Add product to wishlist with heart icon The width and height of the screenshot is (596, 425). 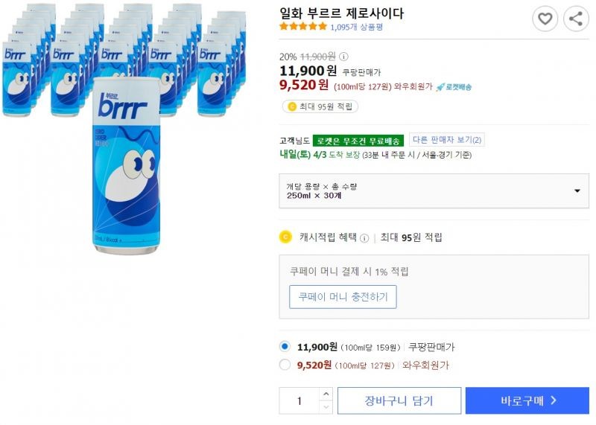point(545,19)
